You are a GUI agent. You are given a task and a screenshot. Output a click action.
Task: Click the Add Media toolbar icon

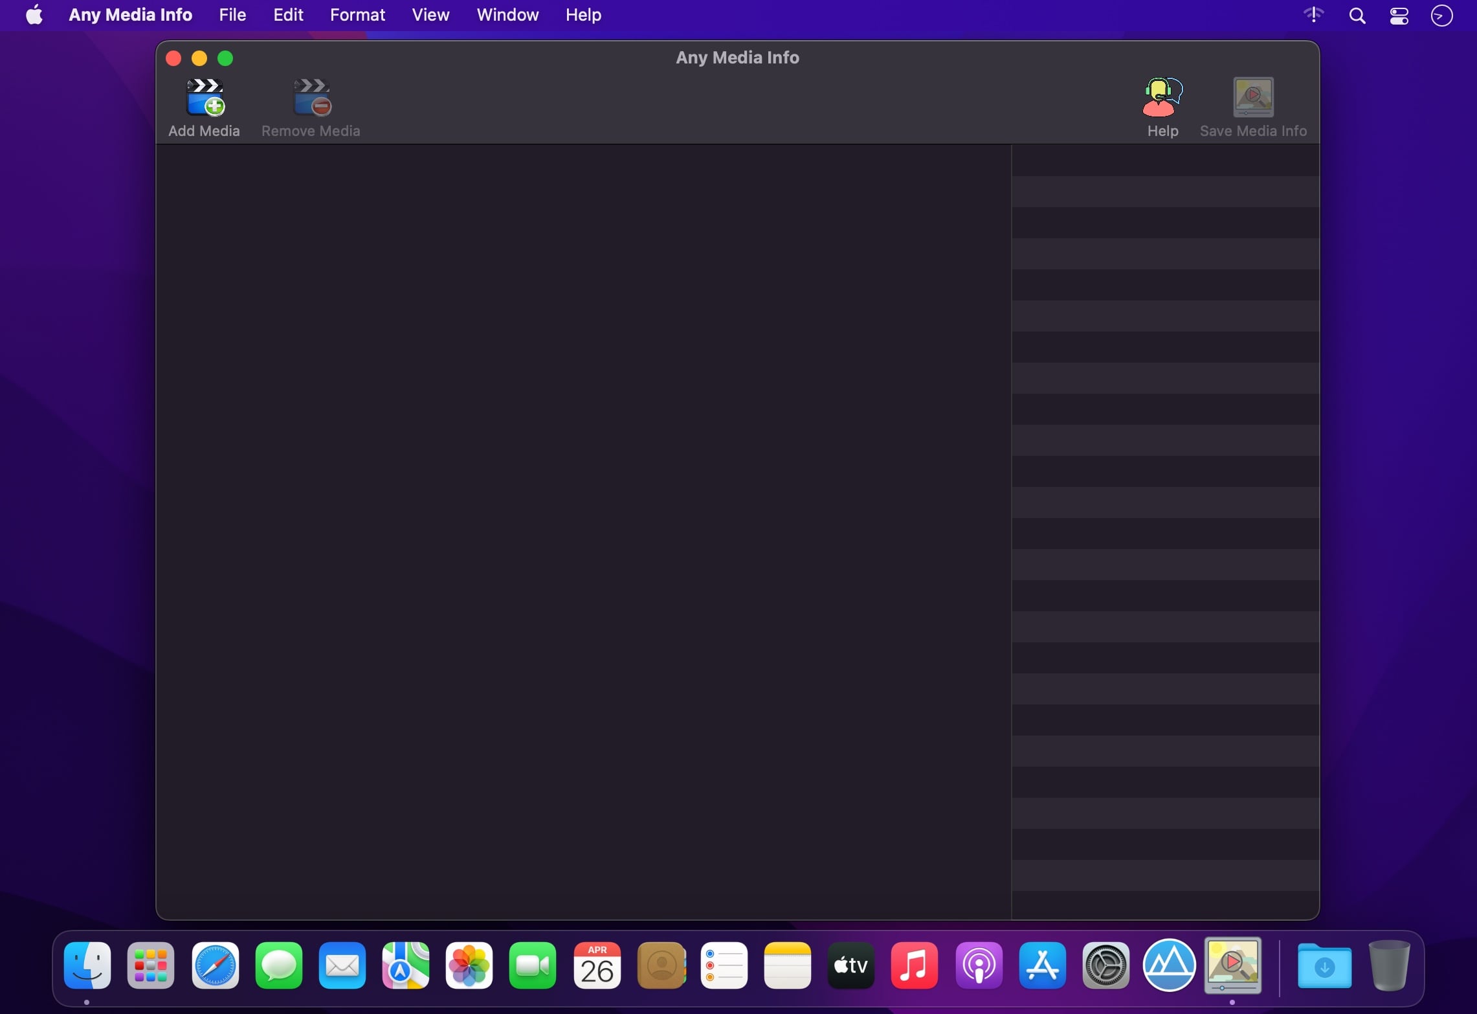[205, 98]
